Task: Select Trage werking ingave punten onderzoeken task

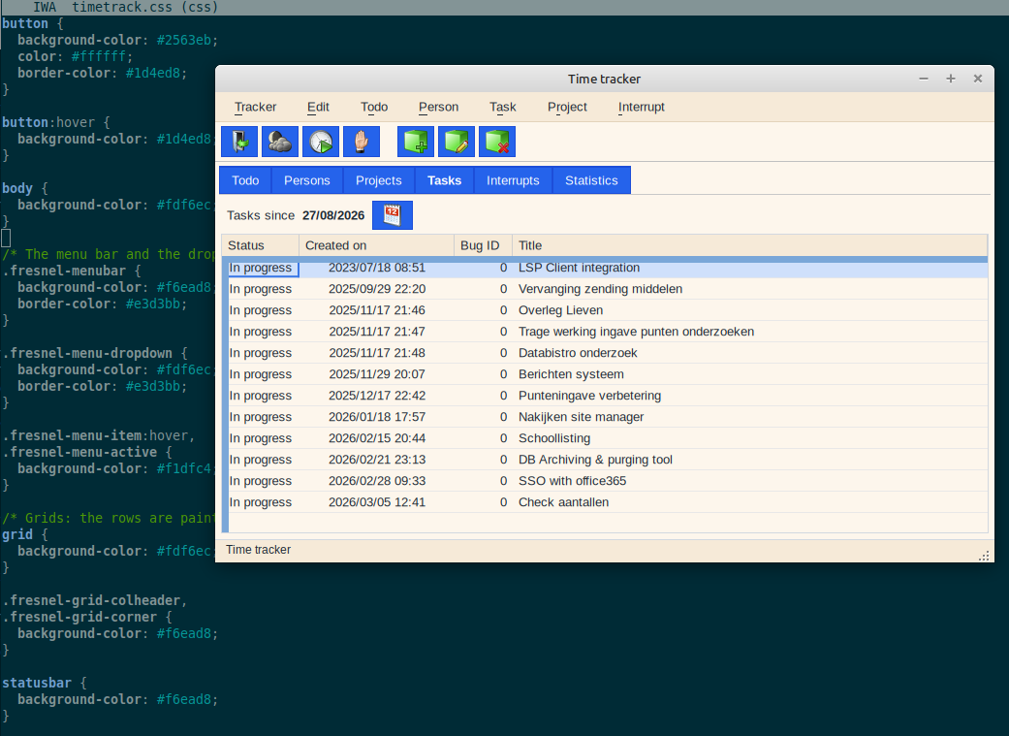Action: click(608, 332)
